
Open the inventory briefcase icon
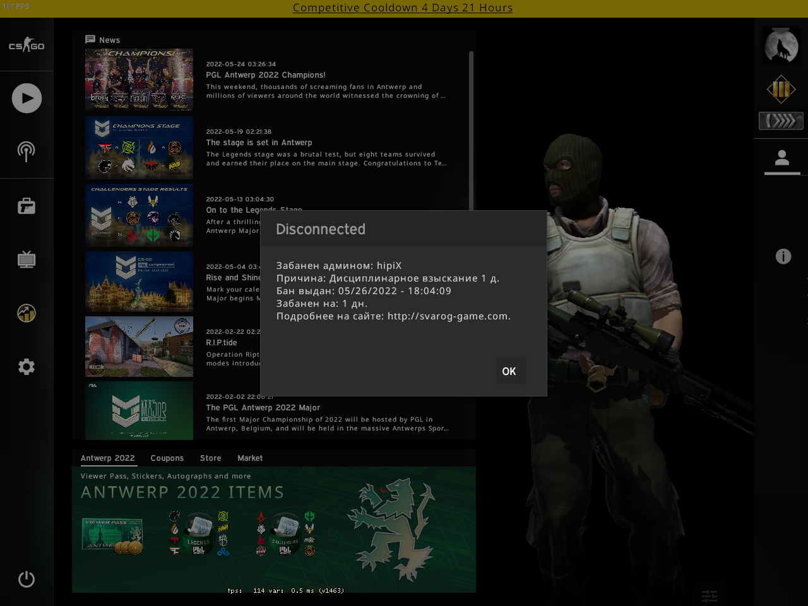pyautogui.click(x=27, y=206)
